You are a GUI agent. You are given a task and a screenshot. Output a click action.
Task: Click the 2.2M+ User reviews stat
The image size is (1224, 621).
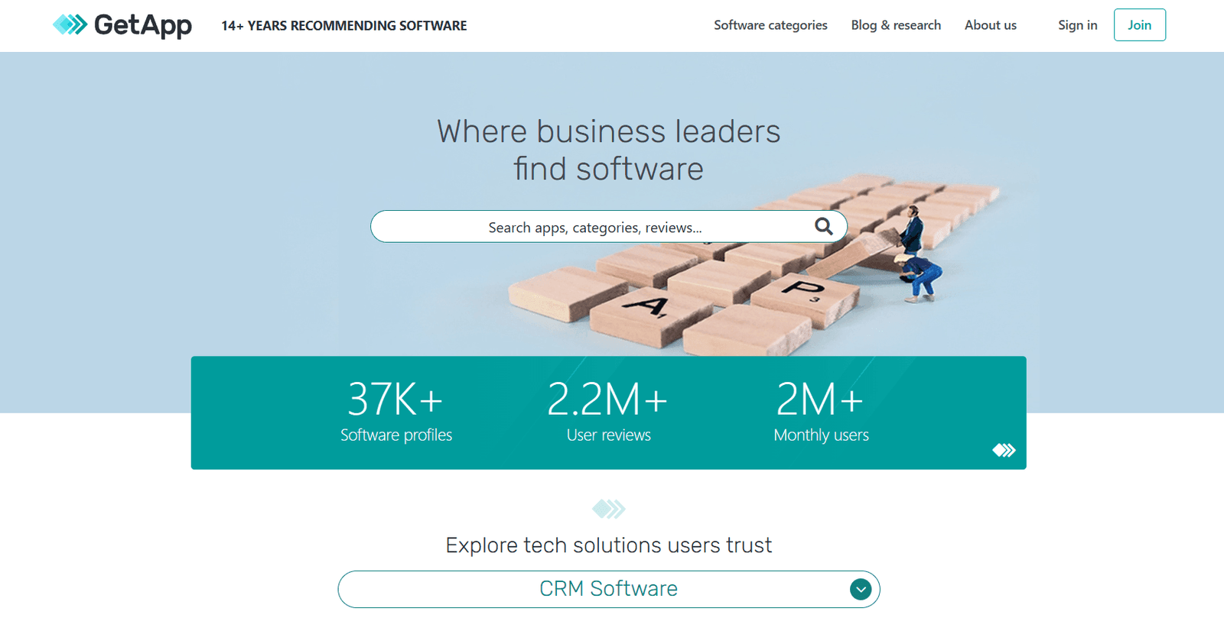coord(608,411)
